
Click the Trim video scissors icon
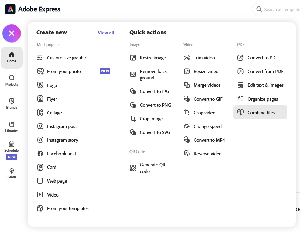point(187,58)
